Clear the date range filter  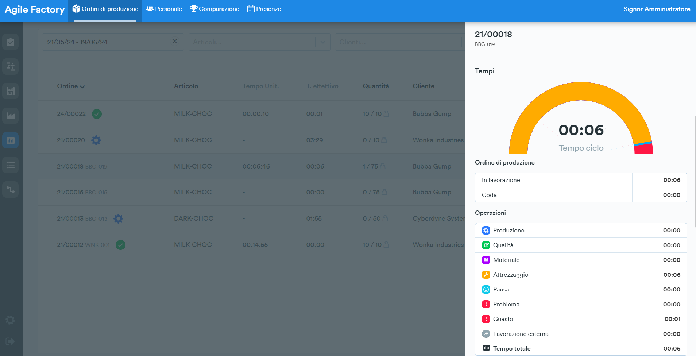coord(175,41)
